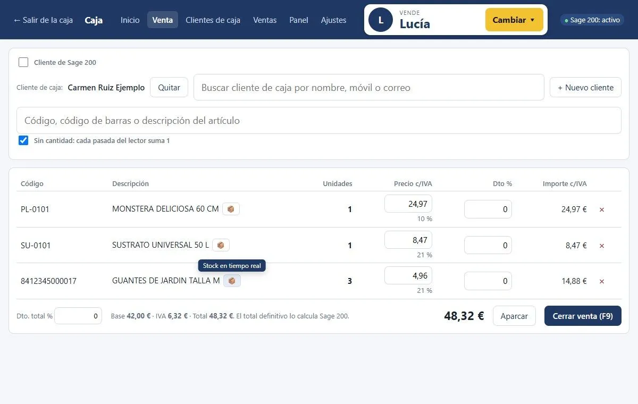Click the Descripción column header
Screen dimensions: 638x404
130,184
